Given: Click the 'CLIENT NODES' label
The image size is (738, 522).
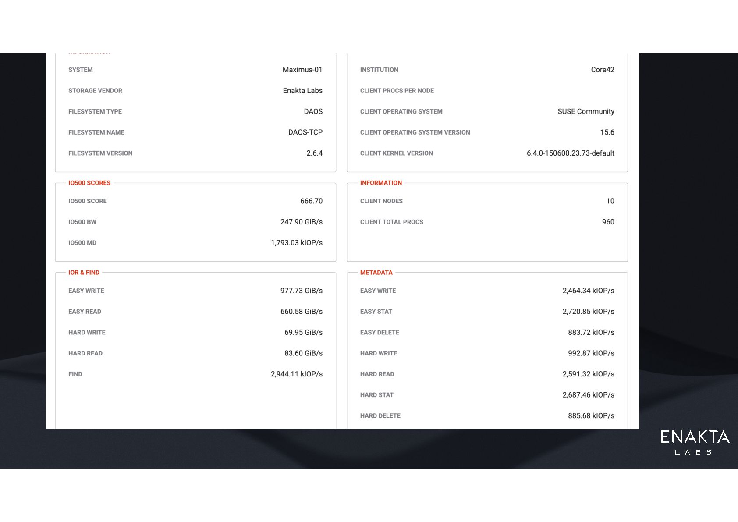Looking at the screenshot, I should click(381, 201).
